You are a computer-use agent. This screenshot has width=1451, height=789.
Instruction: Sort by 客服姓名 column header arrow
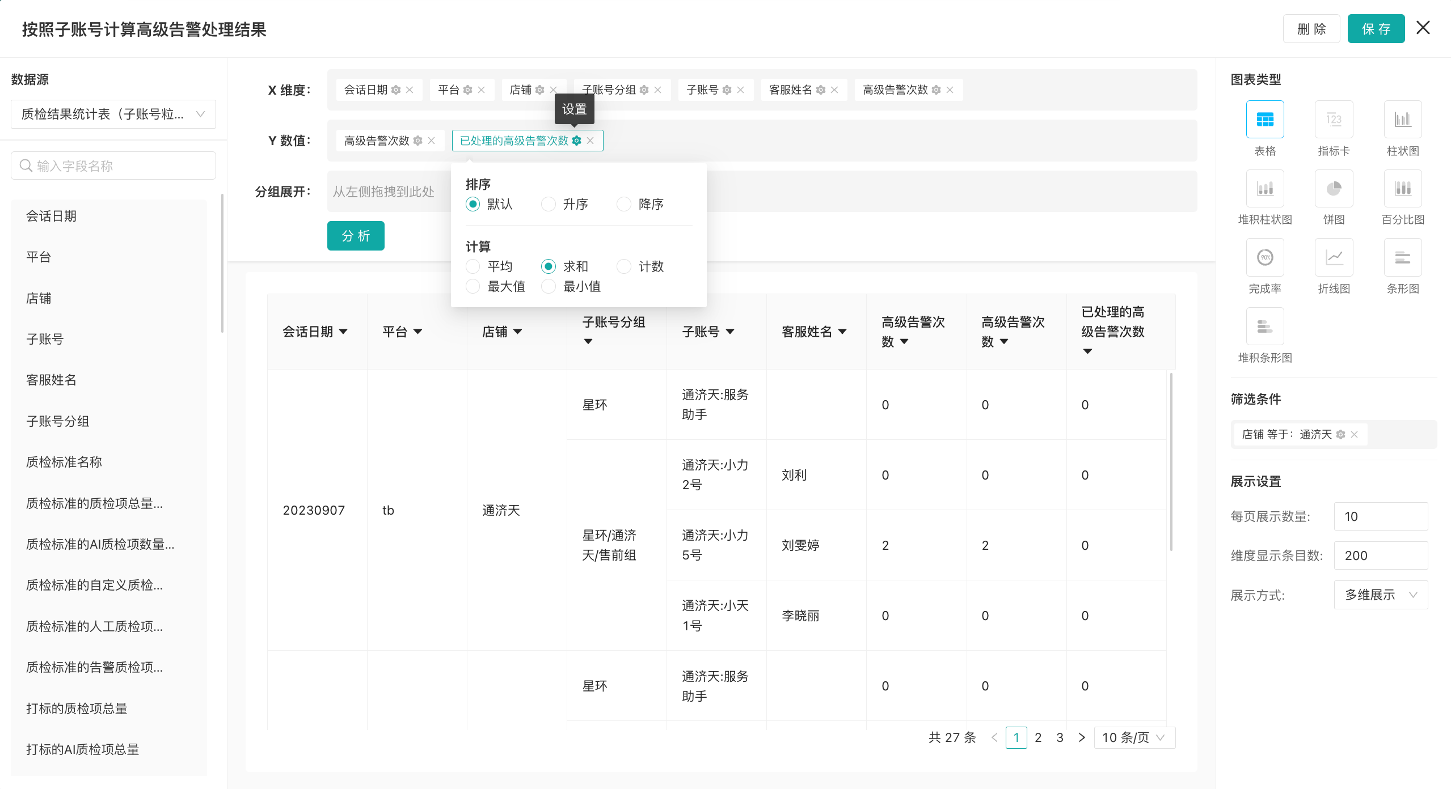842,332
